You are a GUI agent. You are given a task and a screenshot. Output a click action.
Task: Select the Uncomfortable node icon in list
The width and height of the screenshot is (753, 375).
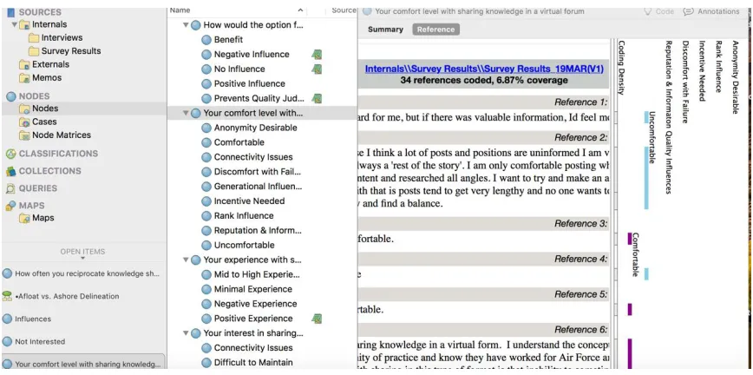coord(206,245)
